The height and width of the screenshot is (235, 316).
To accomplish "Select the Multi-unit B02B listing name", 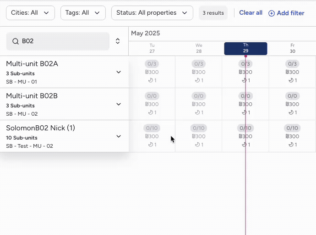I will (x=32, y=96).
